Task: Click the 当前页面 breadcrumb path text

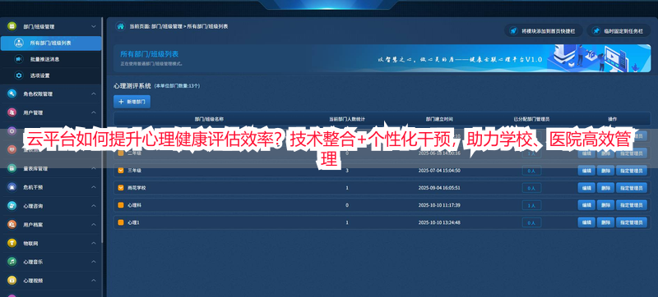Action: pyautogui.click(x=178, y=26)
